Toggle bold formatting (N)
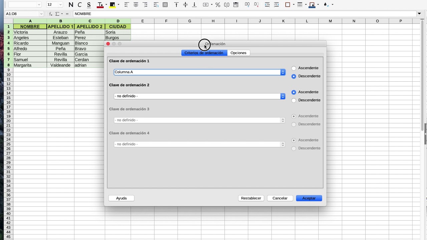Viewport: 427px width, 240px height. 71,5
